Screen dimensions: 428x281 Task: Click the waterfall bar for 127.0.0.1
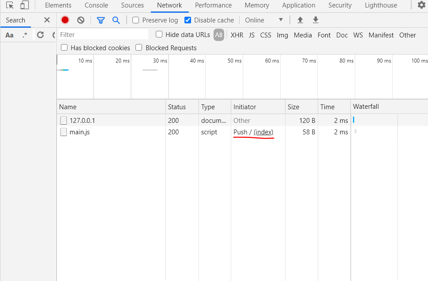pyautogui.click(x=354, y=120)
